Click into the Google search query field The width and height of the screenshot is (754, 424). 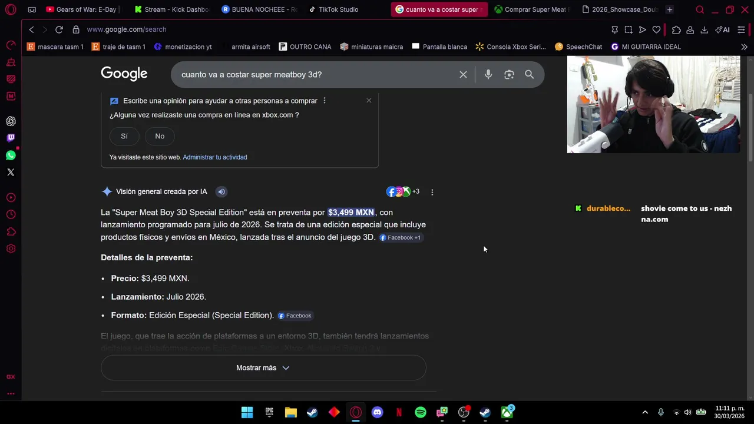pyautogui.click(x=316, y=75)
